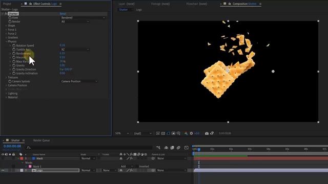Open the Camera System dropdown
The image size is (328, 184).
point(79,81)
